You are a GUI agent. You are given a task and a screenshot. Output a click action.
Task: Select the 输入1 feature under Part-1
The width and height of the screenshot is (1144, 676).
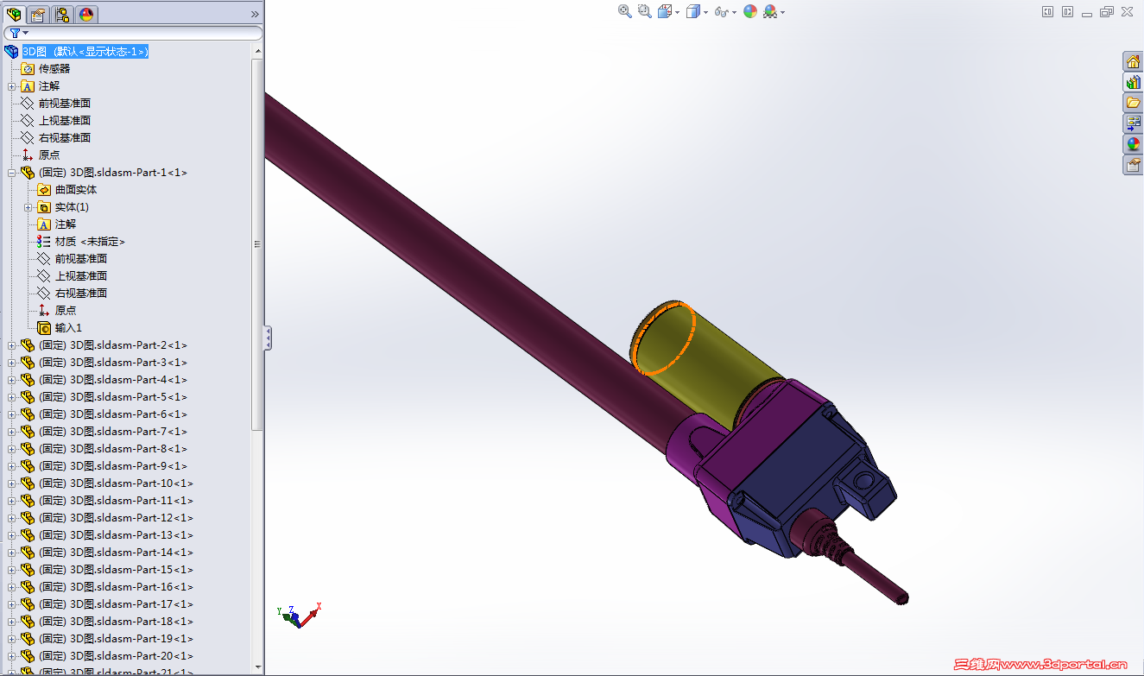(x=68, y=328)
